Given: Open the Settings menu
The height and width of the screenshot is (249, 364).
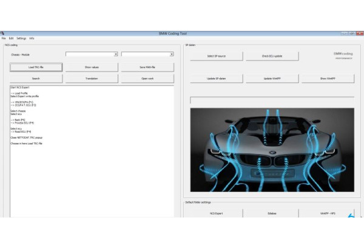Looking at the screenshot, I should (x=21, y=38).
